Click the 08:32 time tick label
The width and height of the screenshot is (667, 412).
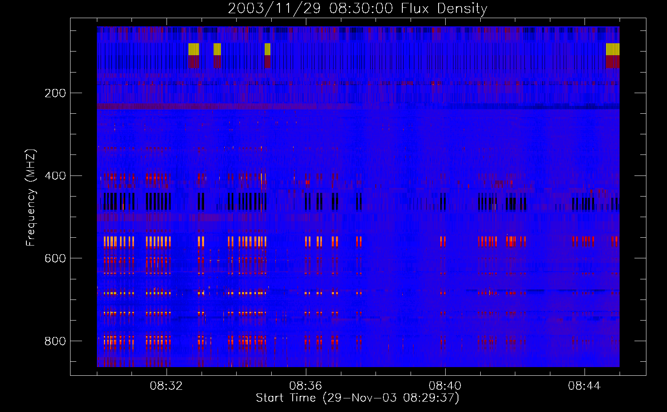(x=166, y=386)
